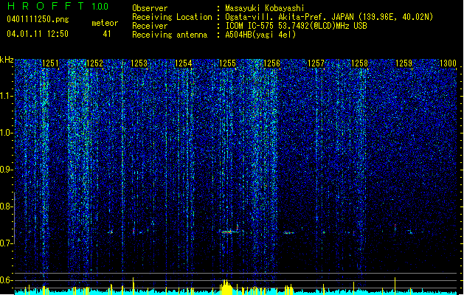This screenshot has width=464, height=295.
Task: Click the 1253 time marker
Action: pyautogui.click(x=139, y=63)
